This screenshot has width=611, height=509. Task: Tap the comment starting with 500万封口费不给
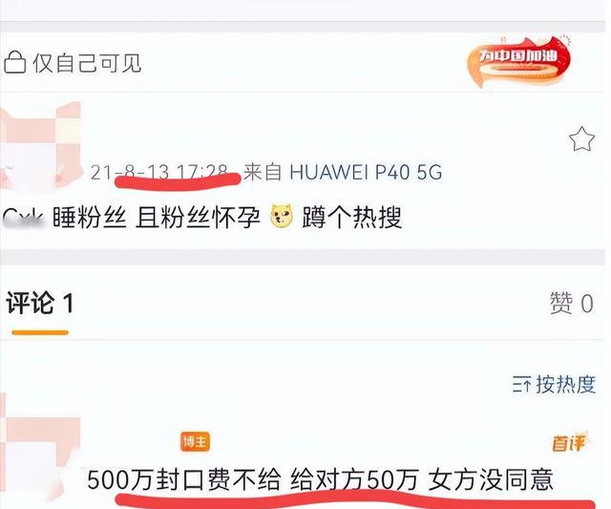pos(320,479)
